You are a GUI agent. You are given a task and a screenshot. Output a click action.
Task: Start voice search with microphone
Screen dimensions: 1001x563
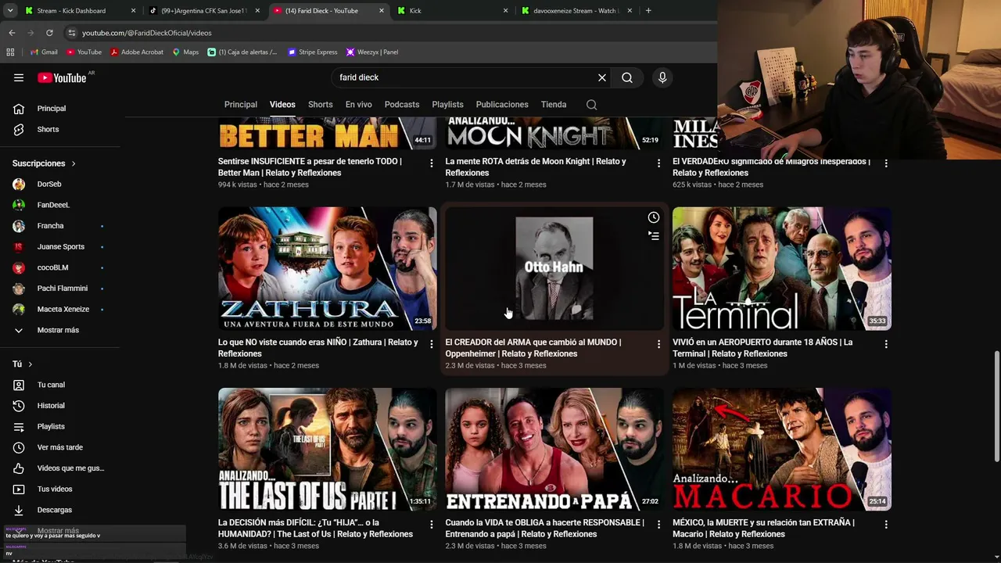[662, 77]
